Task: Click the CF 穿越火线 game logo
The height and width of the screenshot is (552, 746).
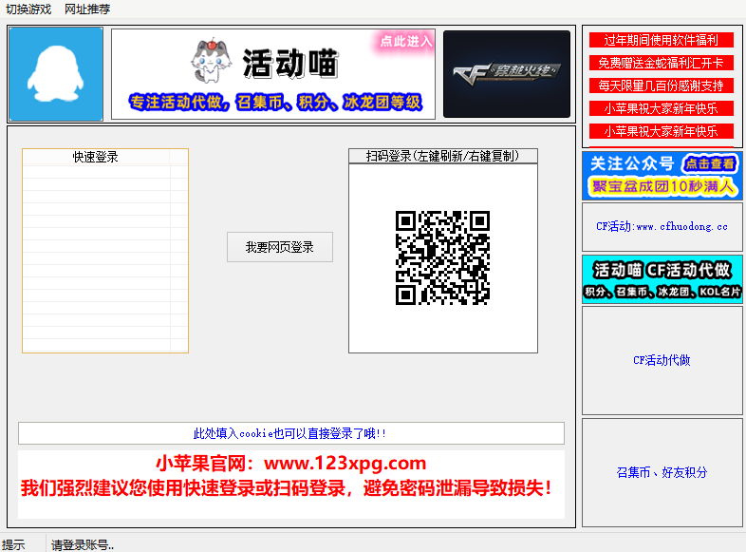Action: pyautogui.click(x=506, y=74)
